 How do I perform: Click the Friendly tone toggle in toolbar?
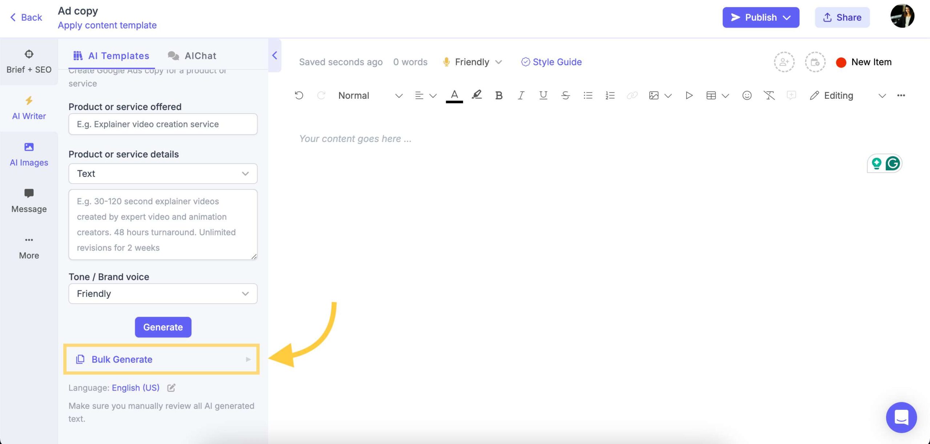[x=472, y=62]
